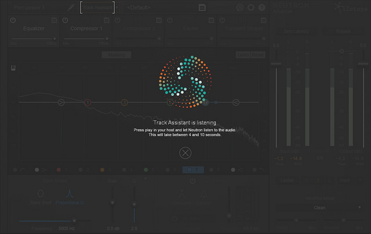This screenshot has height=234, width=371.
Task: Select the Compressor 2 module tab
Action: (139, 28)
